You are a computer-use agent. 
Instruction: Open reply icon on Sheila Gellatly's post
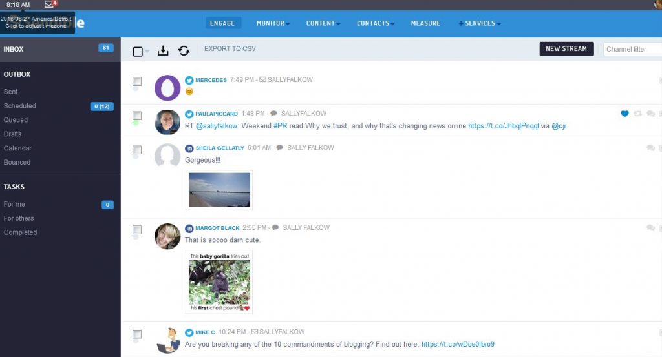click(x=650, y=148)
